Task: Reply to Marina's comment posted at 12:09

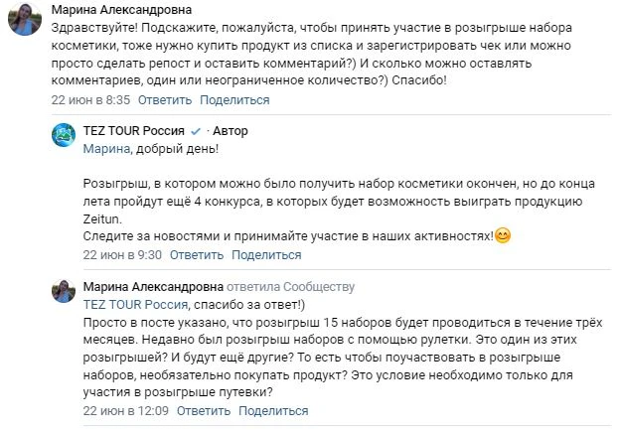Action: coord(203,410)
